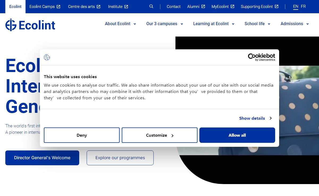The width and height of the screenshot is (319, 196).
Task: Open the Institute site link
Action: [x=115, y=7]
